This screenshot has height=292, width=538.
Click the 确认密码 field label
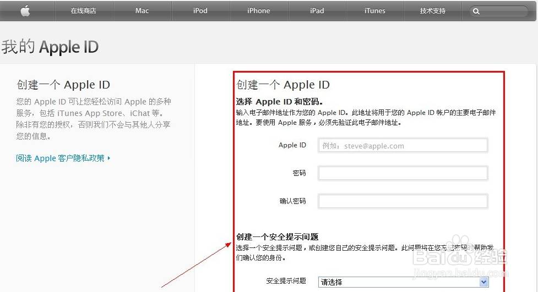click(292, 201)
